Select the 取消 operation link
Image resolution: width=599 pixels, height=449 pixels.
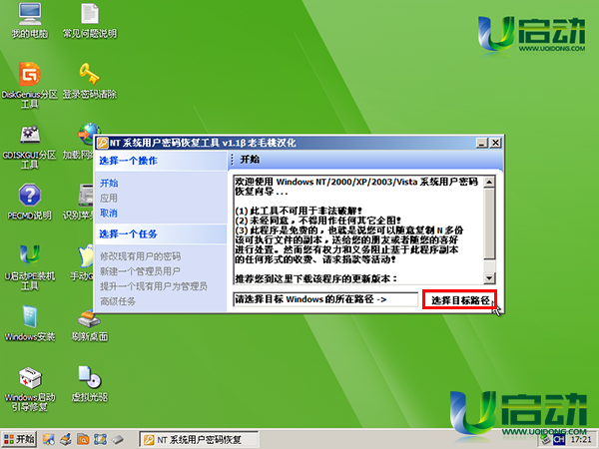click(x=109, y=214)
